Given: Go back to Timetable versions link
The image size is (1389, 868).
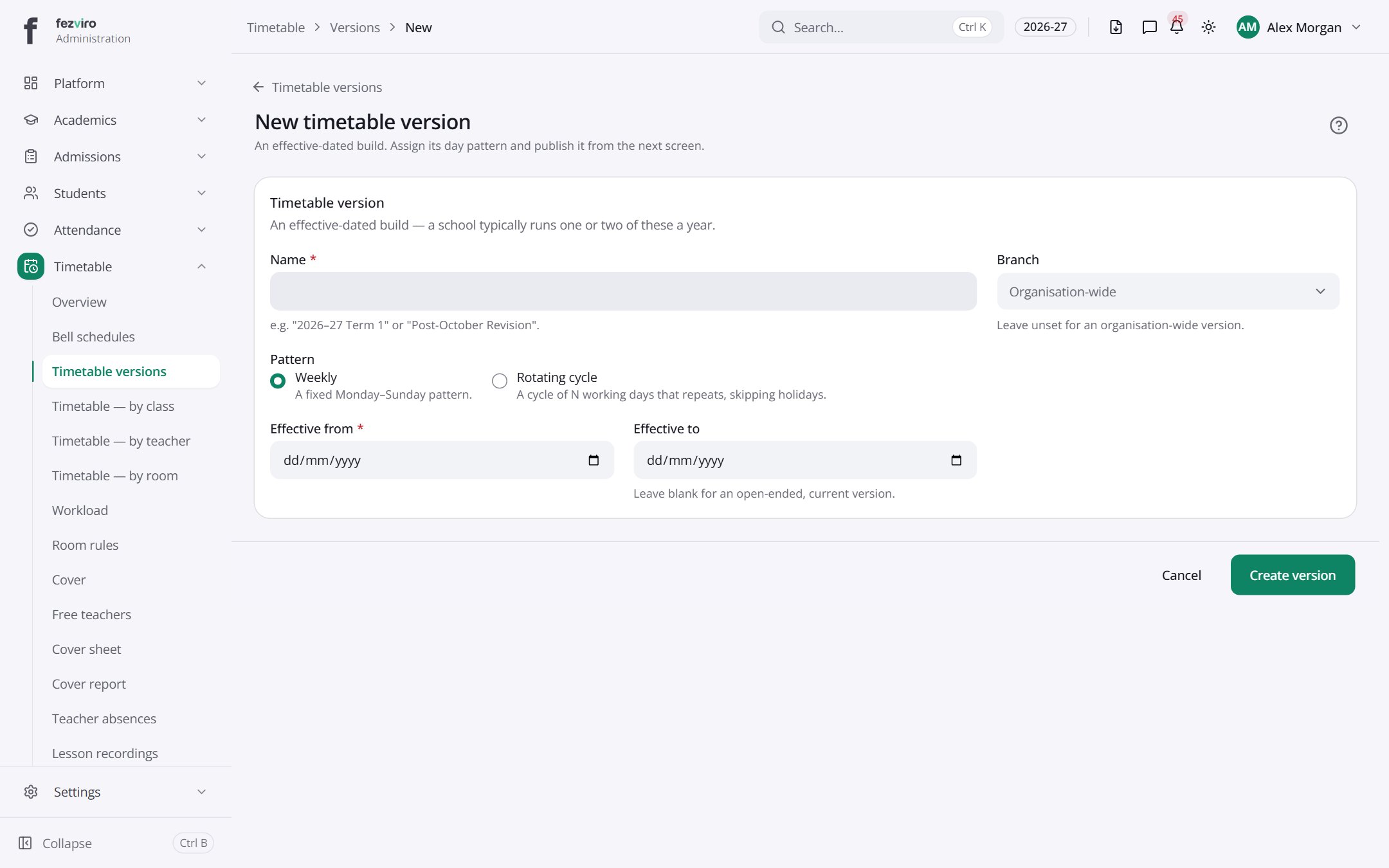Looking at the screenshot, I should click(318, 87).
